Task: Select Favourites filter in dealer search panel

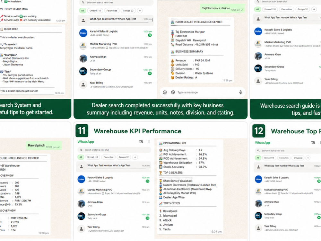Action: [112, 11]
